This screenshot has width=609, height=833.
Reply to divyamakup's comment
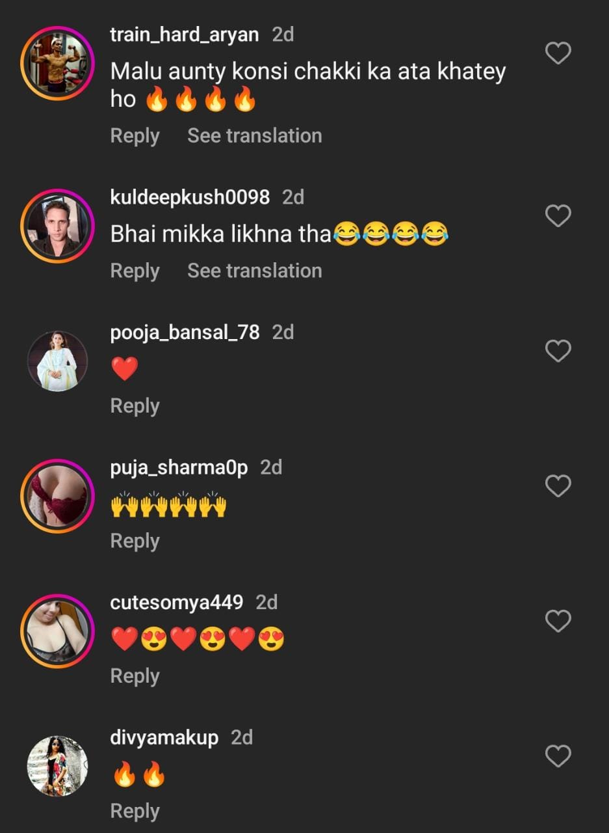click(x=135, y=811)
